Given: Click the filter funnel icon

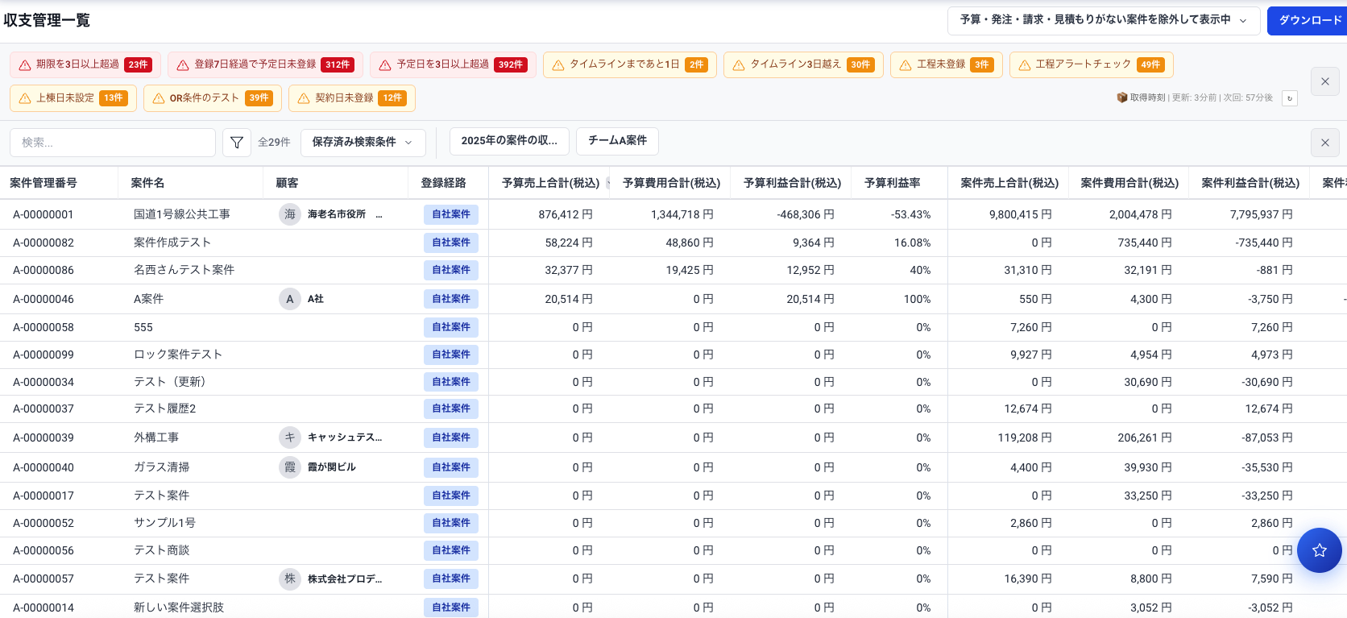Looking at the screenshot, I should (237, 143).
